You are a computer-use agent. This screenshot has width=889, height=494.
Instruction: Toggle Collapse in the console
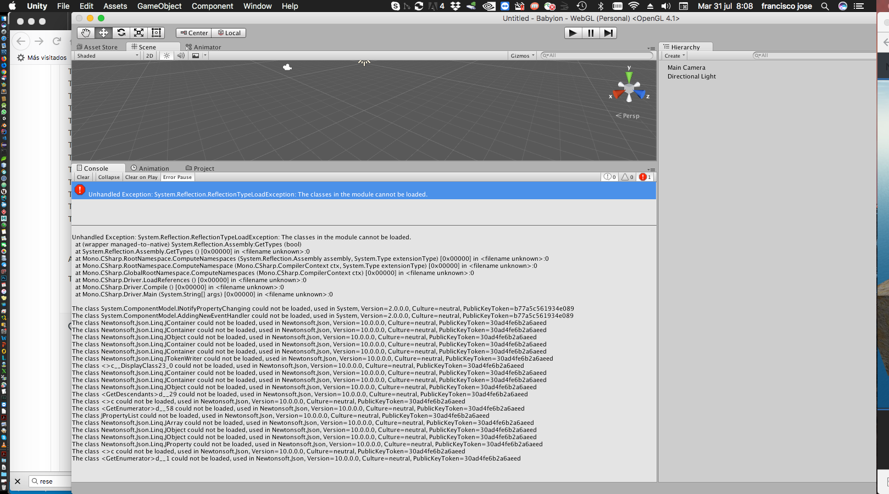pyautogui.click(x=109, y=177)
